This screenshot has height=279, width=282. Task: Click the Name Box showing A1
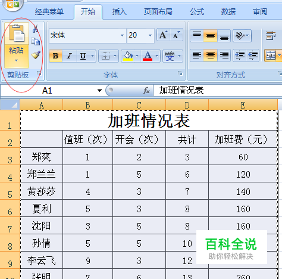click(x=47, y=91)
